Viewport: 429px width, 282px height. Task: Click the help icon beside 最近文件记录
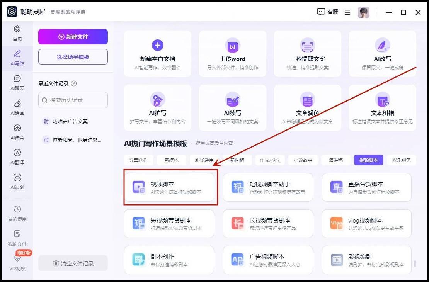coord(74,83)
